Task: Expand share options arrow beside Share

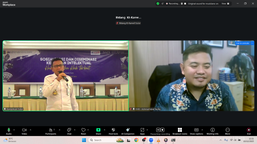Action: [104, 130]
